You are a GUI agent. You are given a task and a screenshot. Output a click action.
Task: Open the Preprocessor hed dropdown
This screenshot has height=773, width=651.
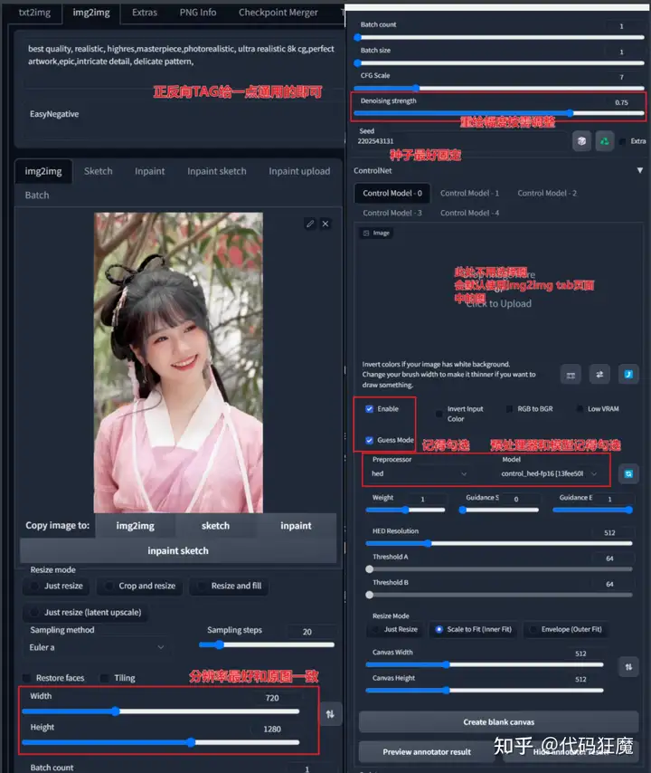[x=419, y=473]
